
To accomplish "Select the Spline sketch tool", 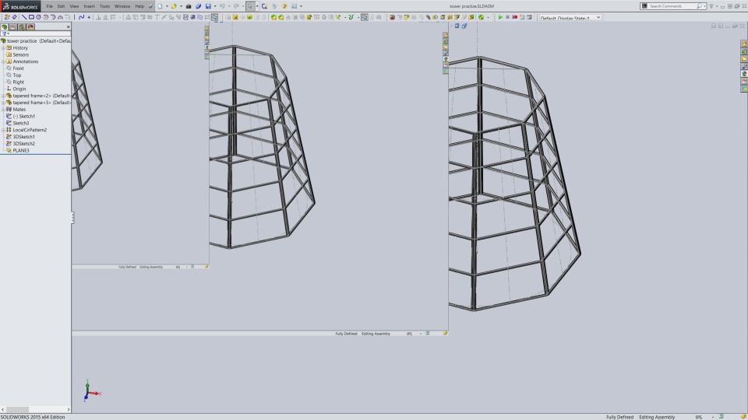I will click(82, 17).
